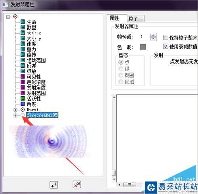Screen dimensions: 198x194
Task: Decrease the 帧预载 value with down arrow
Action: coord(153,39)
